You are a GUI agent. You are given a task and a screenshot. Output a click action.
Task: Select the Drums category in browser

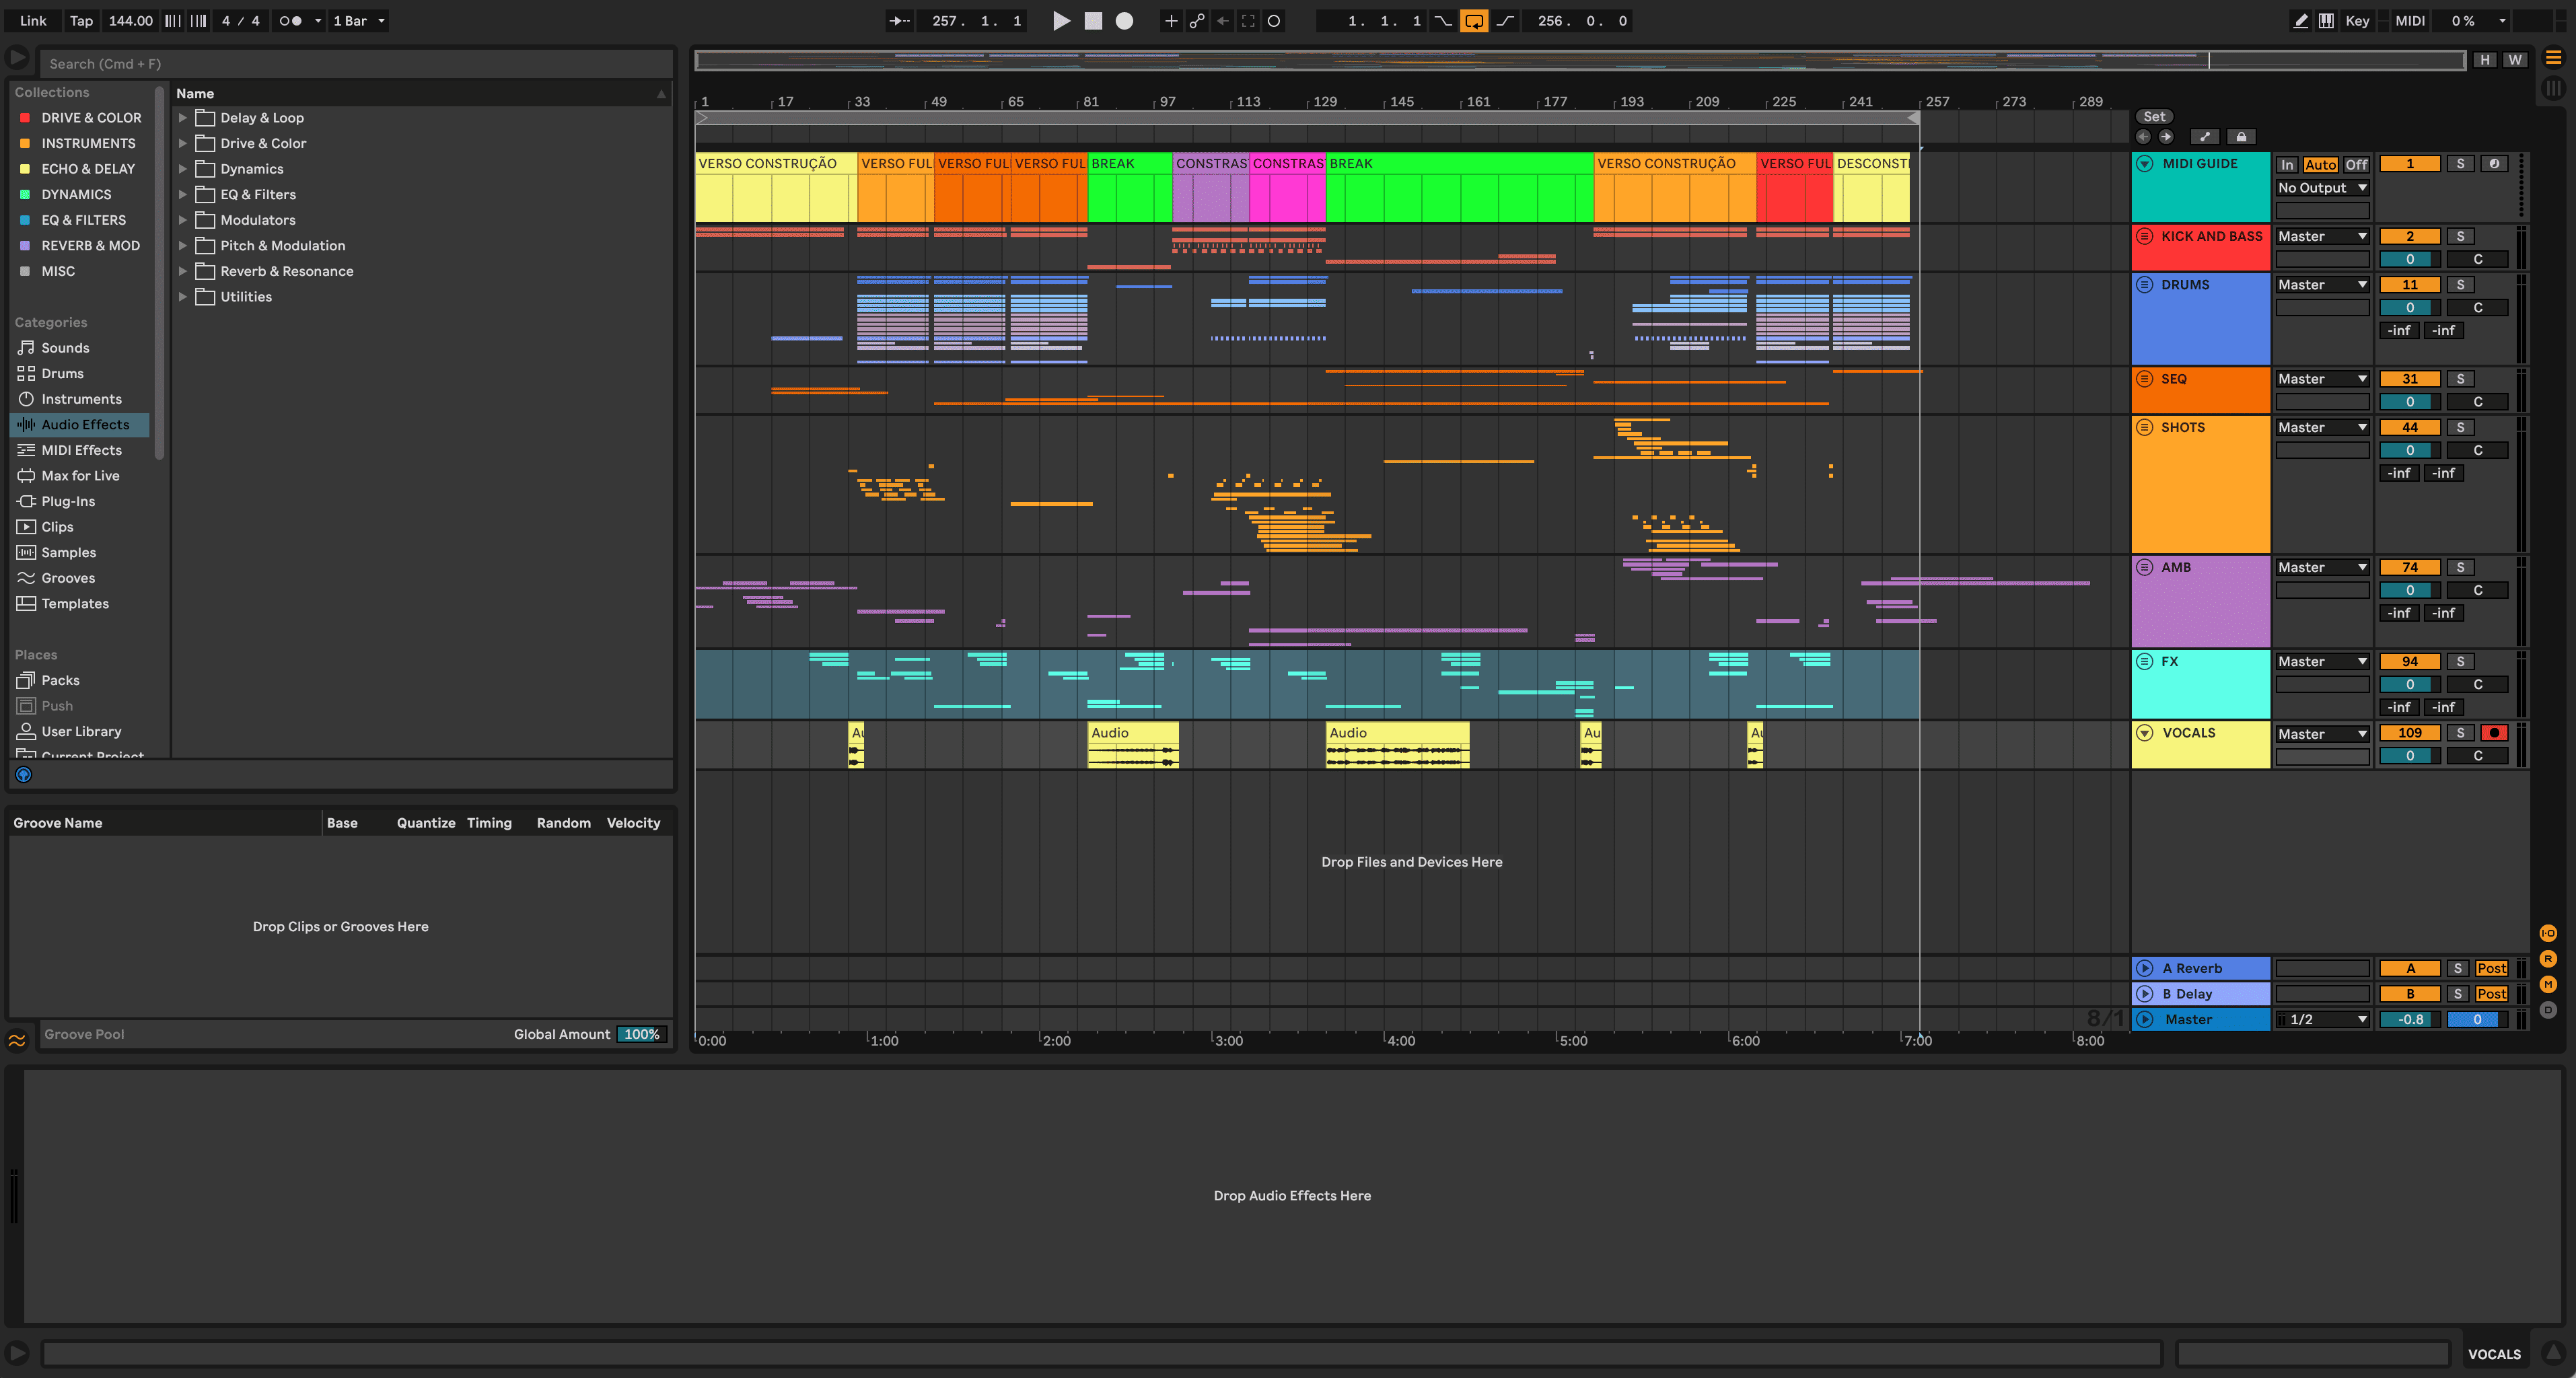[62, 373]
